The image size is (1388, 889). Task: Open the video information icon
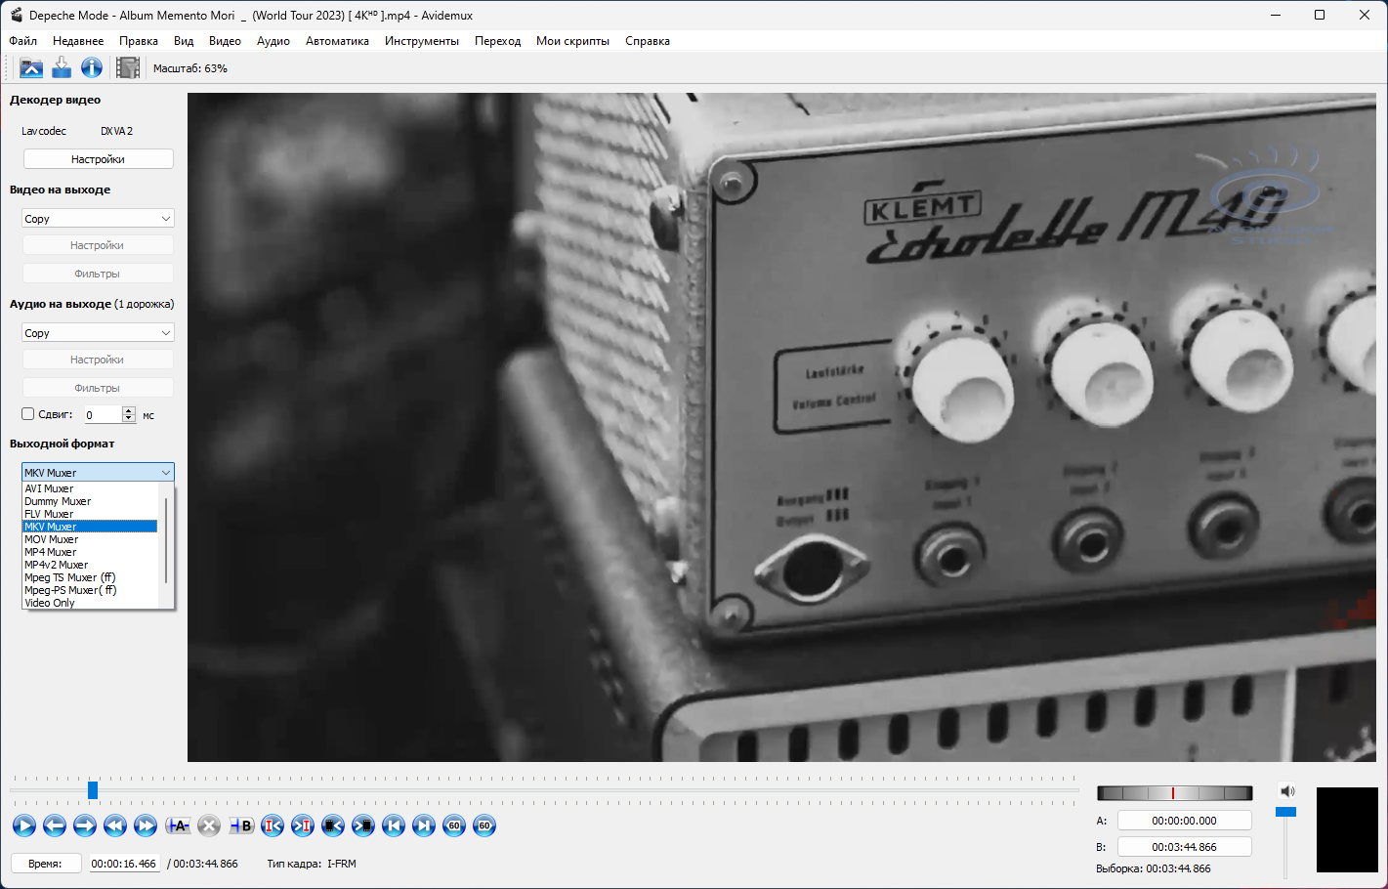(92, 67)
